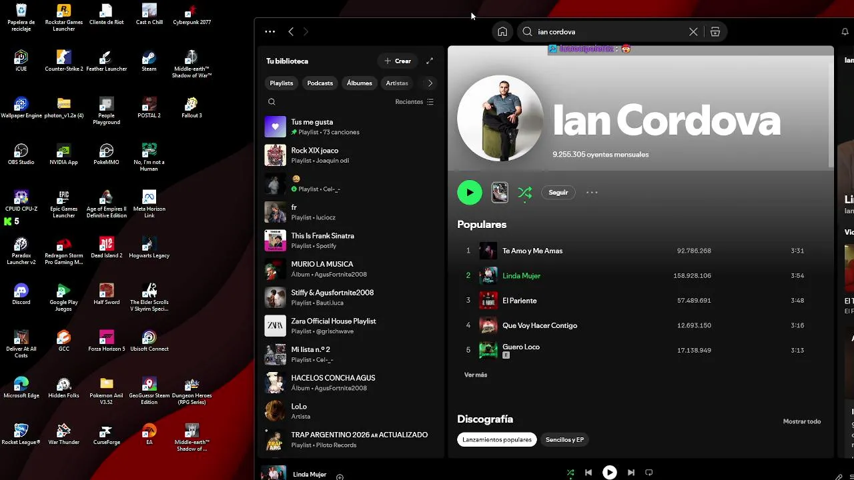
Task: Select the Sencillos y EP filter
Action: tap(564, 440)
